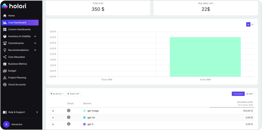Click the Recommendations lightbulb icon
The width and height of the screenshot is (262, 130).
5,50
